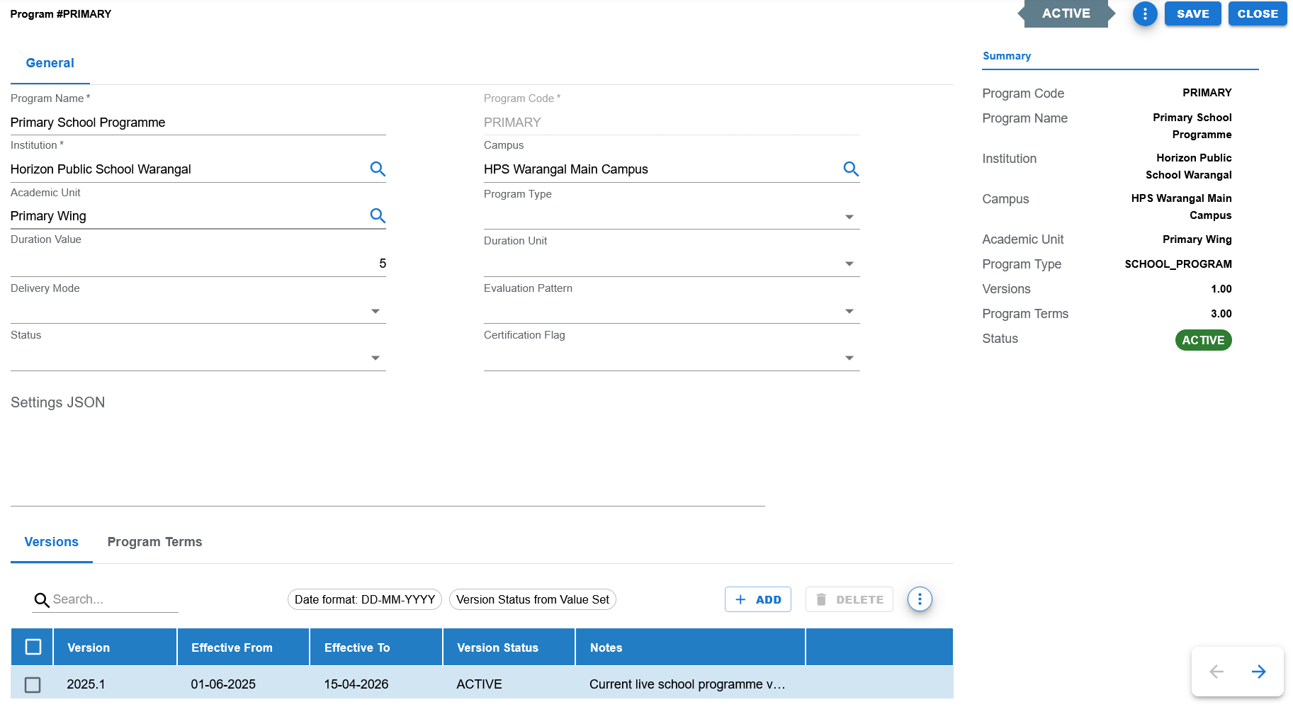
Task: Click the 'Program #PRIMARY' title
Action: 61,14
